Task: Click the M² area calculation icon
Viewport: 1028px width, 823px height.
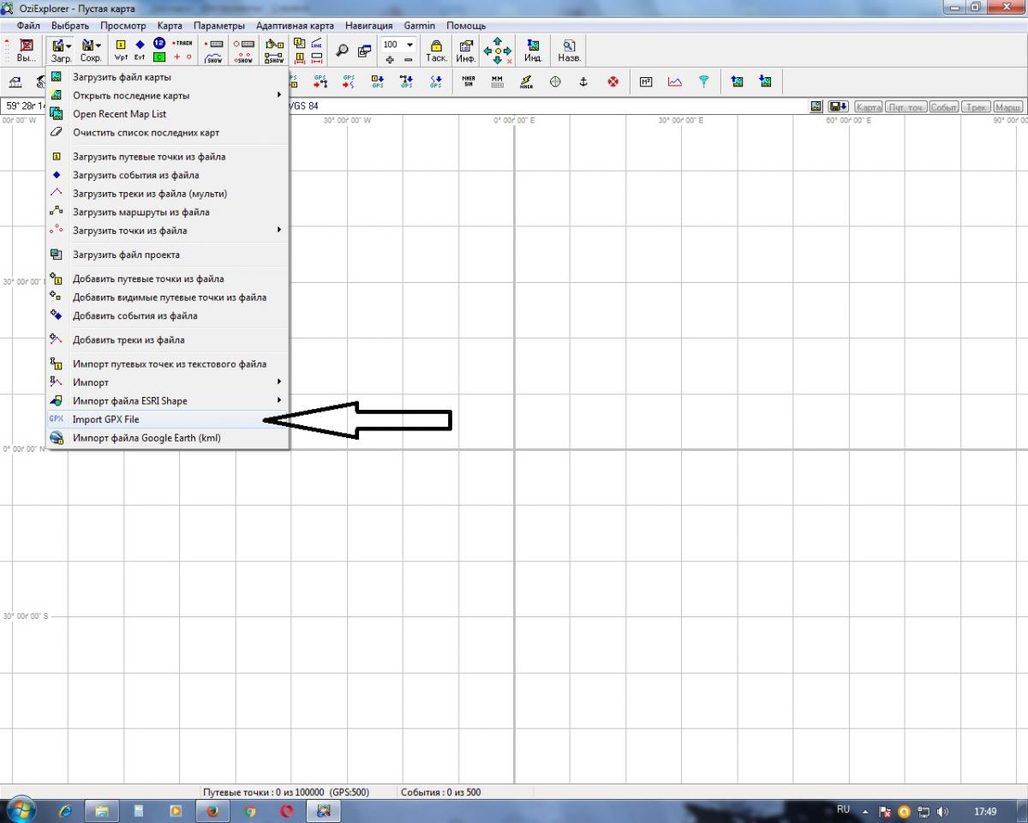Action: [x=646, y=82]
